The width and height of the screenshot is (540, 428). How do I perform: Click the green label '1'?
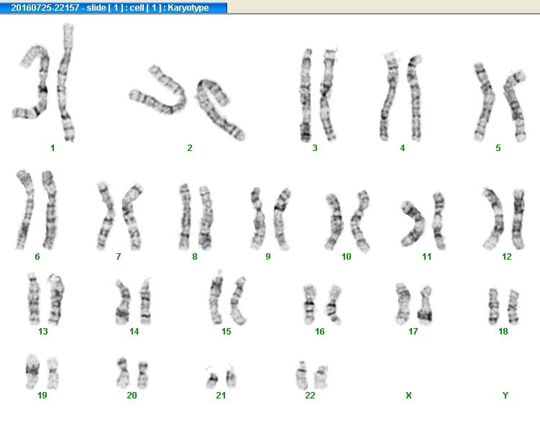click(52, 148)
